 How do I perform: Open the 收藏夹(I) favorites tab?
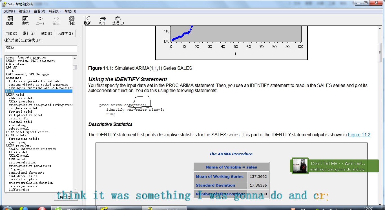[65, 34]
